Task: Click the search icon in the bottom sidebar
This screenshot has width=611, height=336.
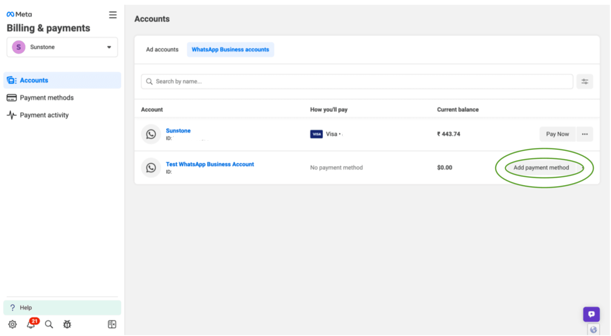Action: 49,324
